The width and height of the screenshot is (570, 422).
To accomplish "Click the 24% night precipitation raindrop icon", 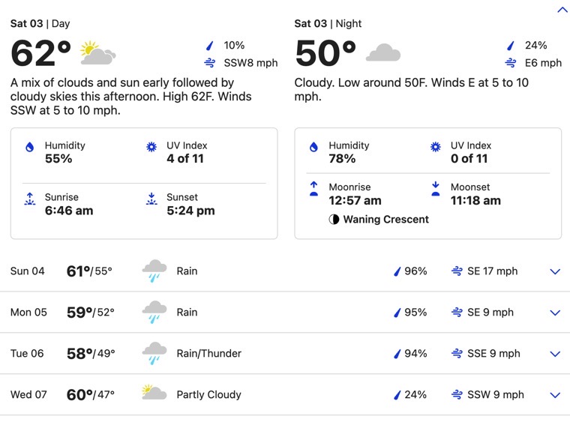I will coord(511,46).
